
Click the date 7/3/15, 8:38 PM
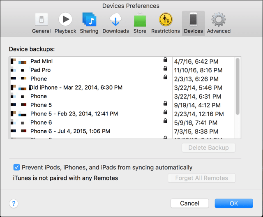coord(196,132)
